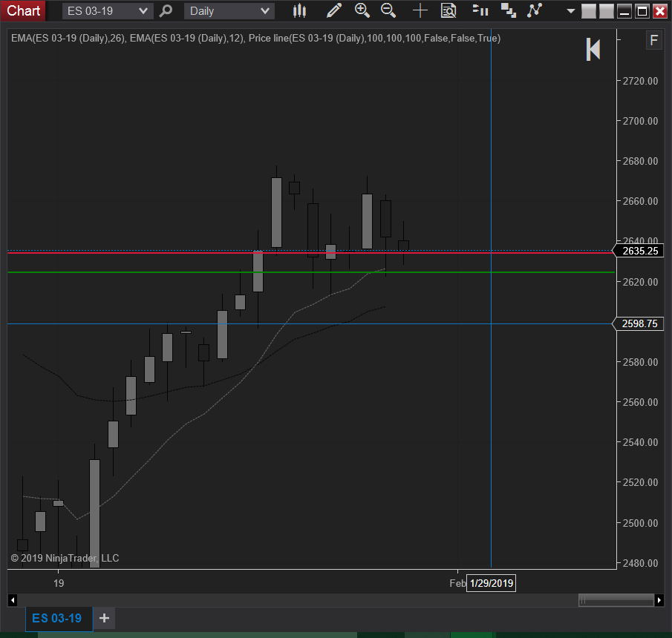
Task: Toggle the Chart Trader icon
Action: (x=480, y=10)
